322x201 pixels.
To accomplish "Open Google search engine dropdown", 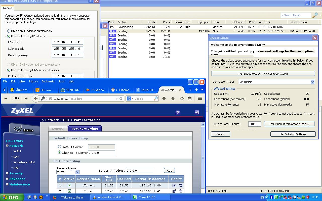I will point(133,99).
